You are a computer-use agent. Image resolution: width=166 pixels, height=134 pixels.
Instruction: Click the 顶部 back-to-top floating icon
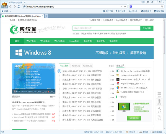(159, 117)
